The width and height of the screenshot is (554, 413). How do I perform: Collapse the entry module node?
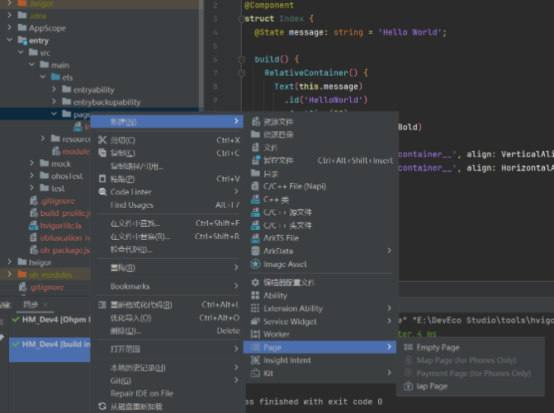10,40
